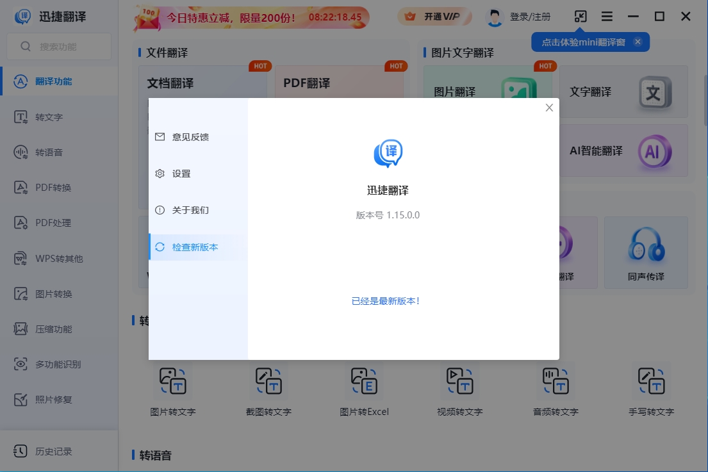Click the 今日特惠立减 promotional banner
Viewport: 708px width, 472px height.
click(x=251, y=17)
